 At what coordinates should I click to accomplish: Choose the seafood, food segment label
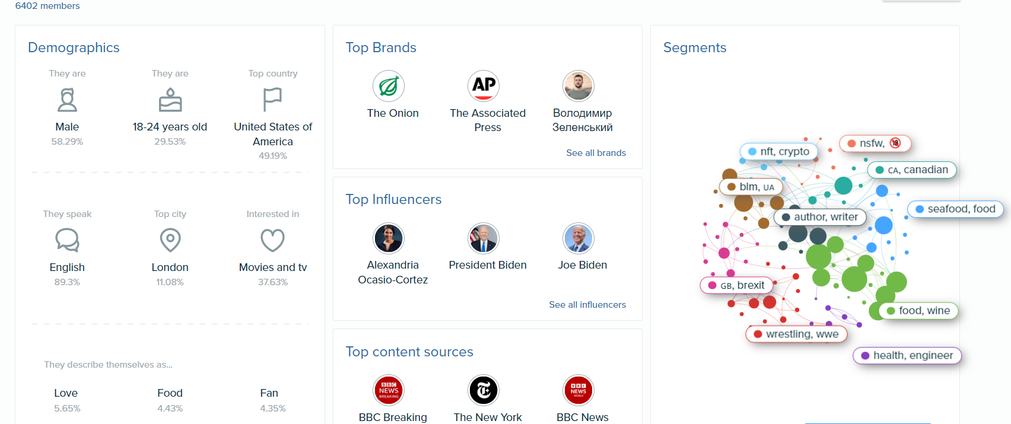tap(955, 209)
